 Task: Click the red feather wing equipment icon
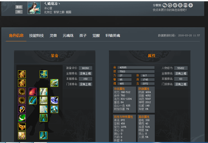33,92
